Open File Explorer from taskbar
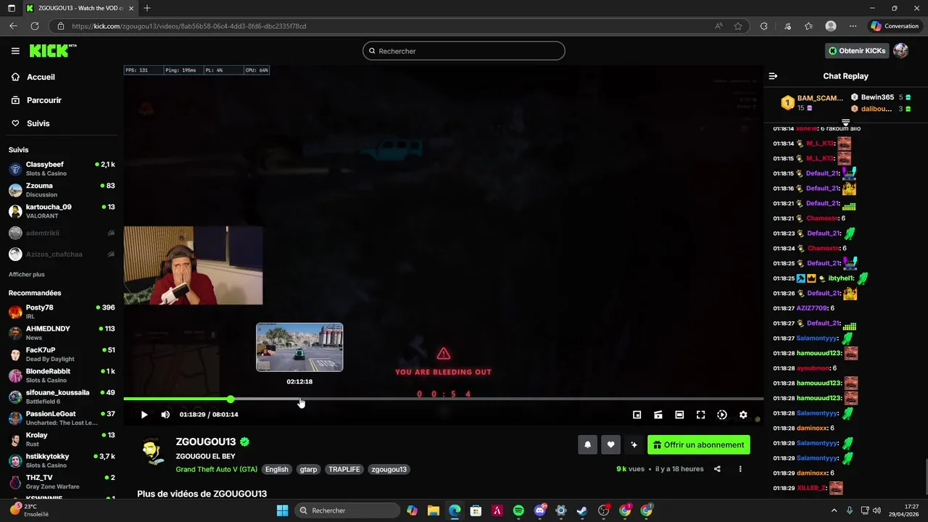This screenshot has height=522, width=928. coord(433,510)
